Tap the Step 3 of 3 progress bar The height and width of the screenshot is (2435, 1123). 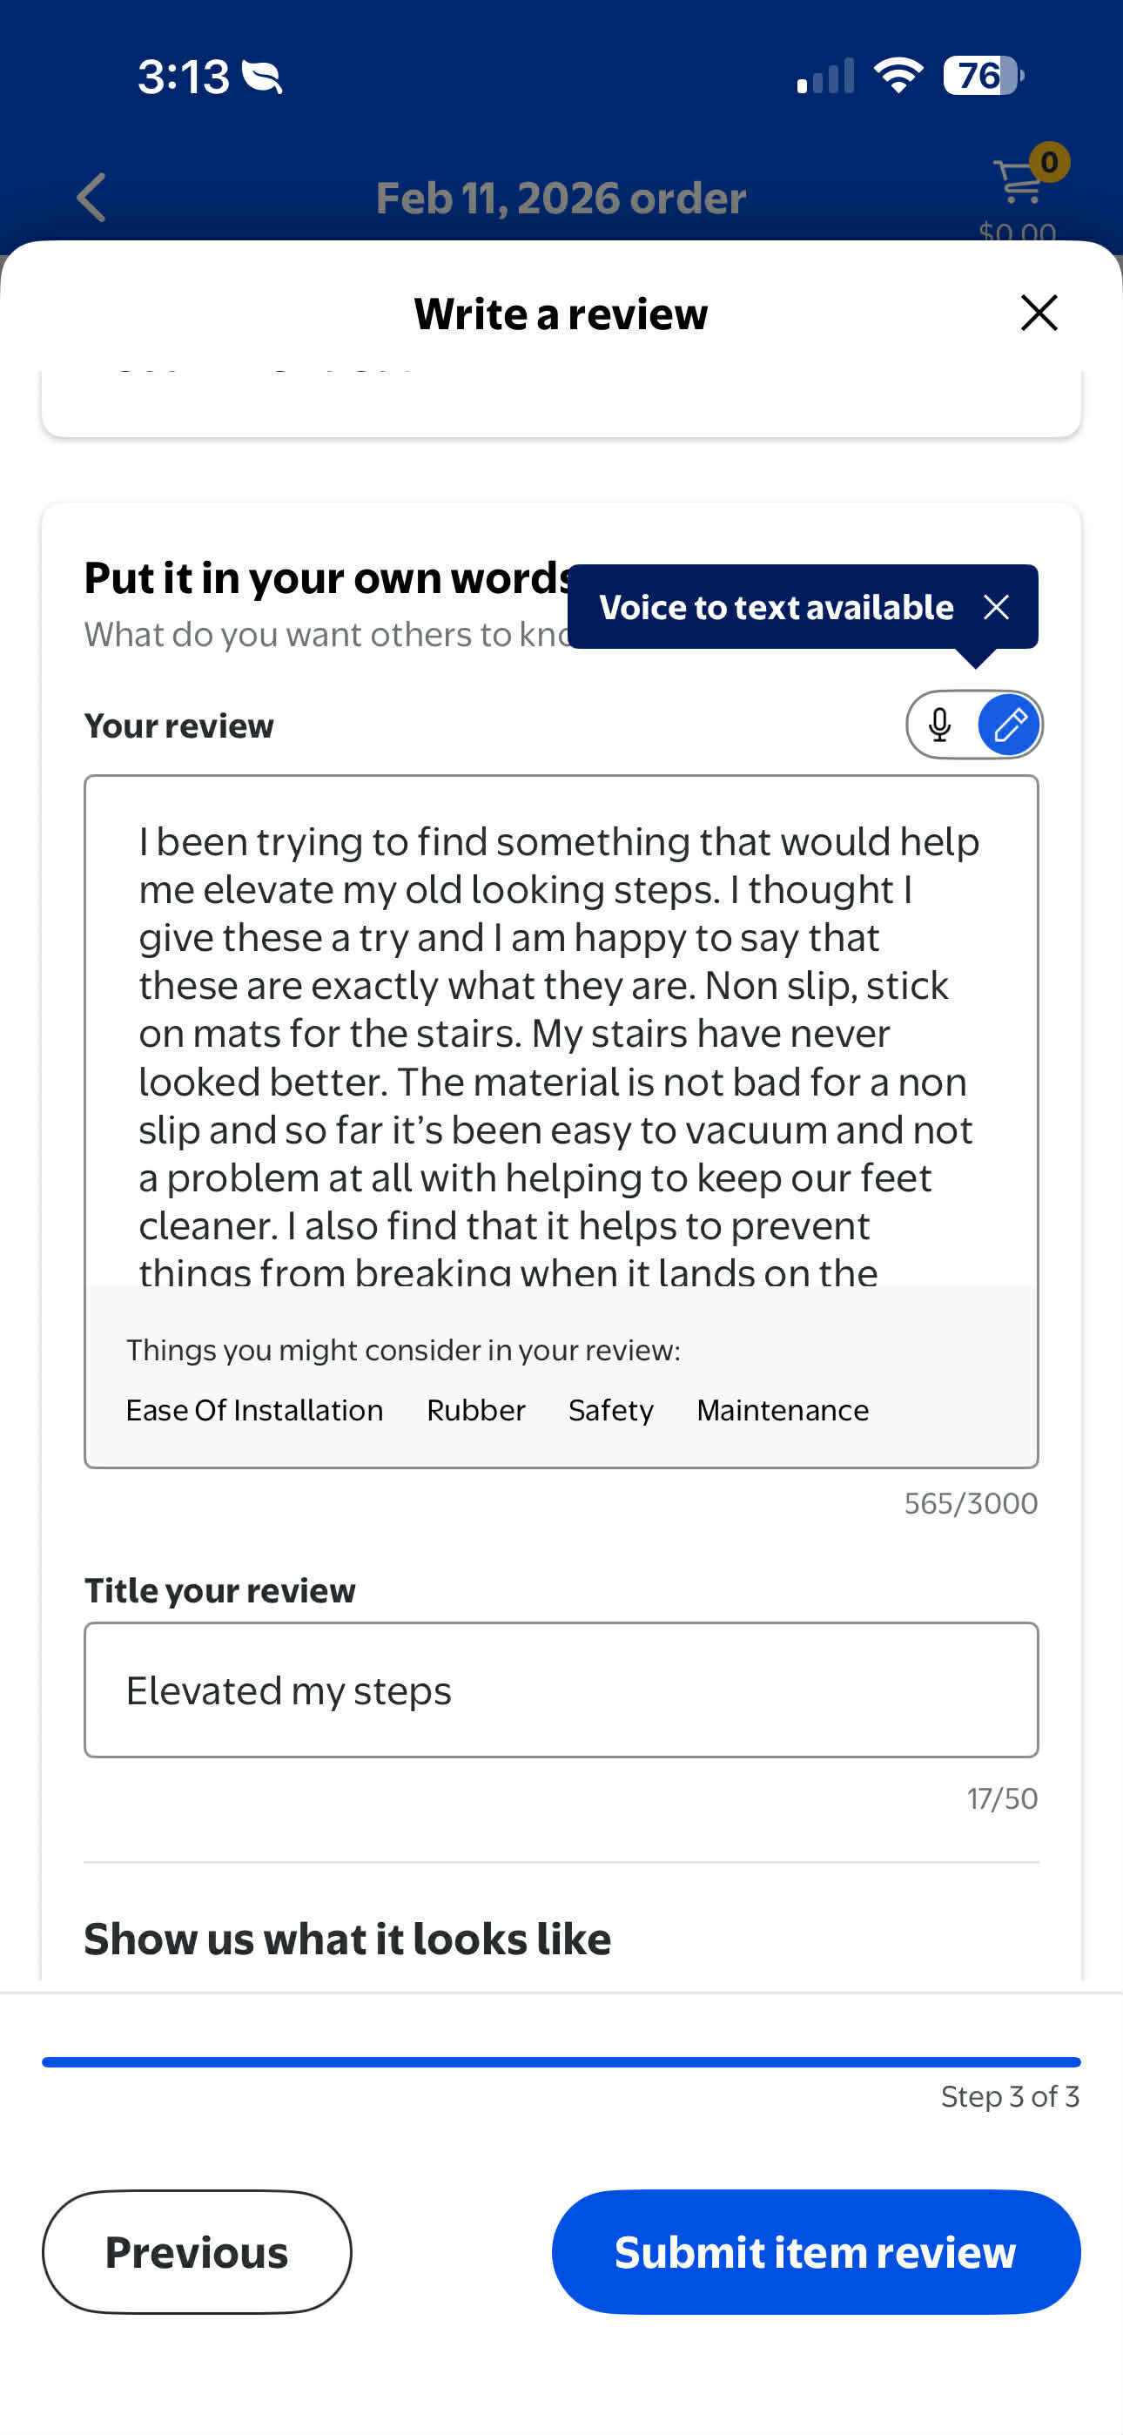(x=561, y=2061)
